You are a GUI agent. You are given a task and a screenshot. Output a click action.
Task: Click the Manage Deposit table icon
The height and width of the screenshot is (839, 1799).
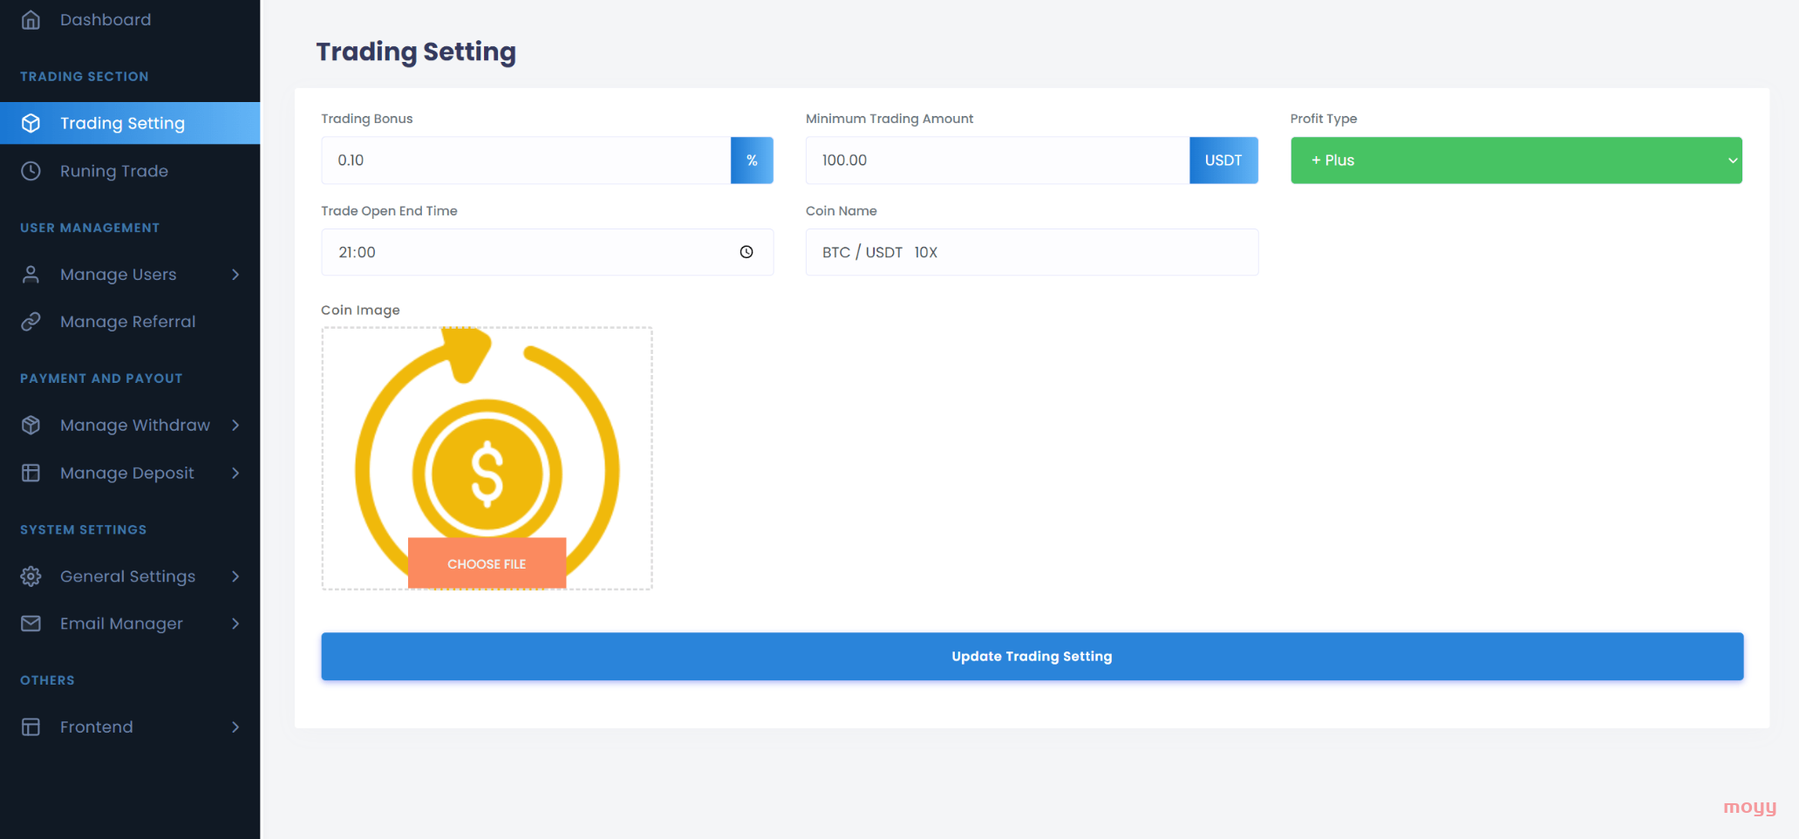[31, 473]
